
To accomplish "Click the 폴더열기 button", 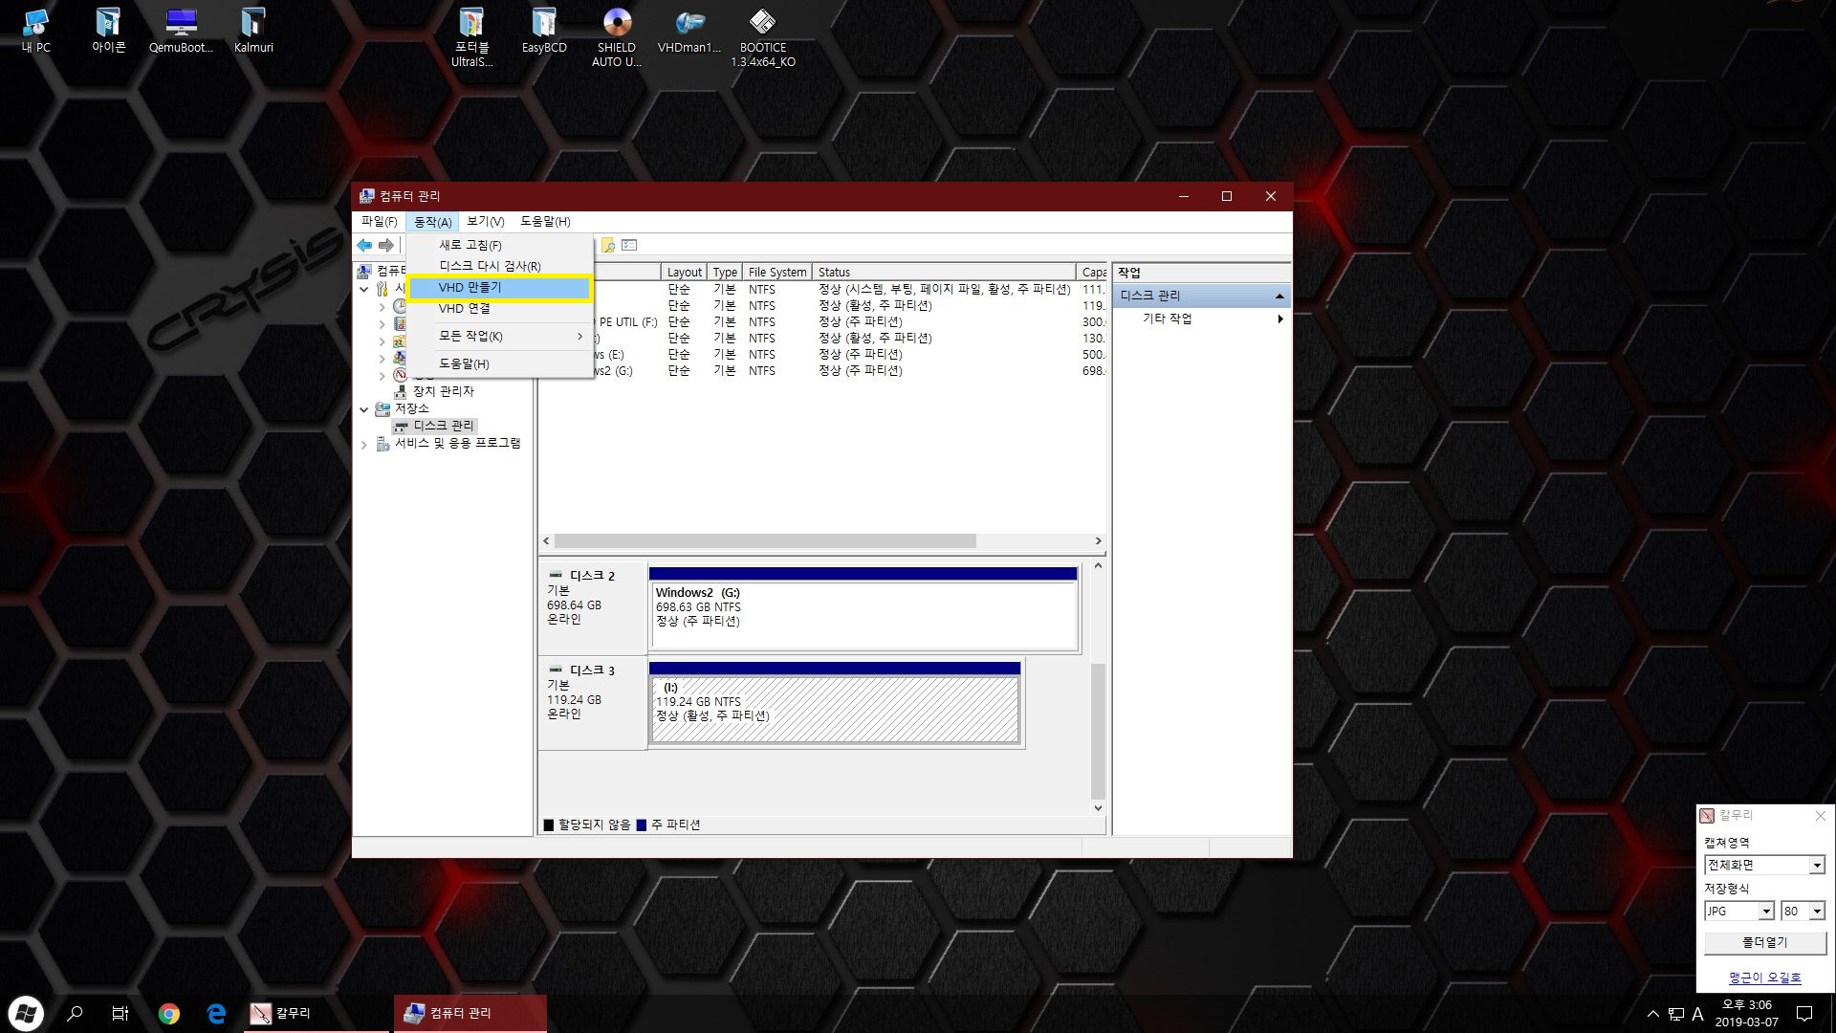I will pos(1764,943).
